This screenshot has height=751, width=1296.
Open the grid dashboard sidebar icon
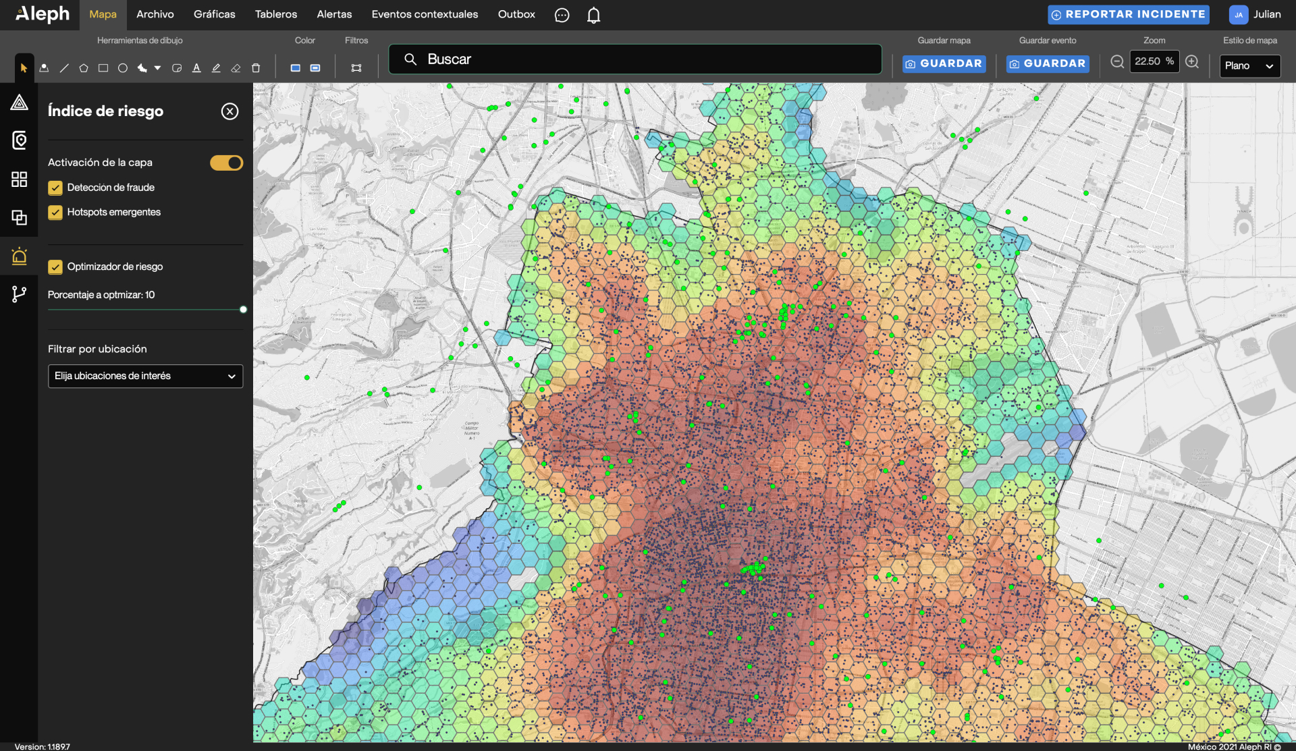tap(19, 179)
